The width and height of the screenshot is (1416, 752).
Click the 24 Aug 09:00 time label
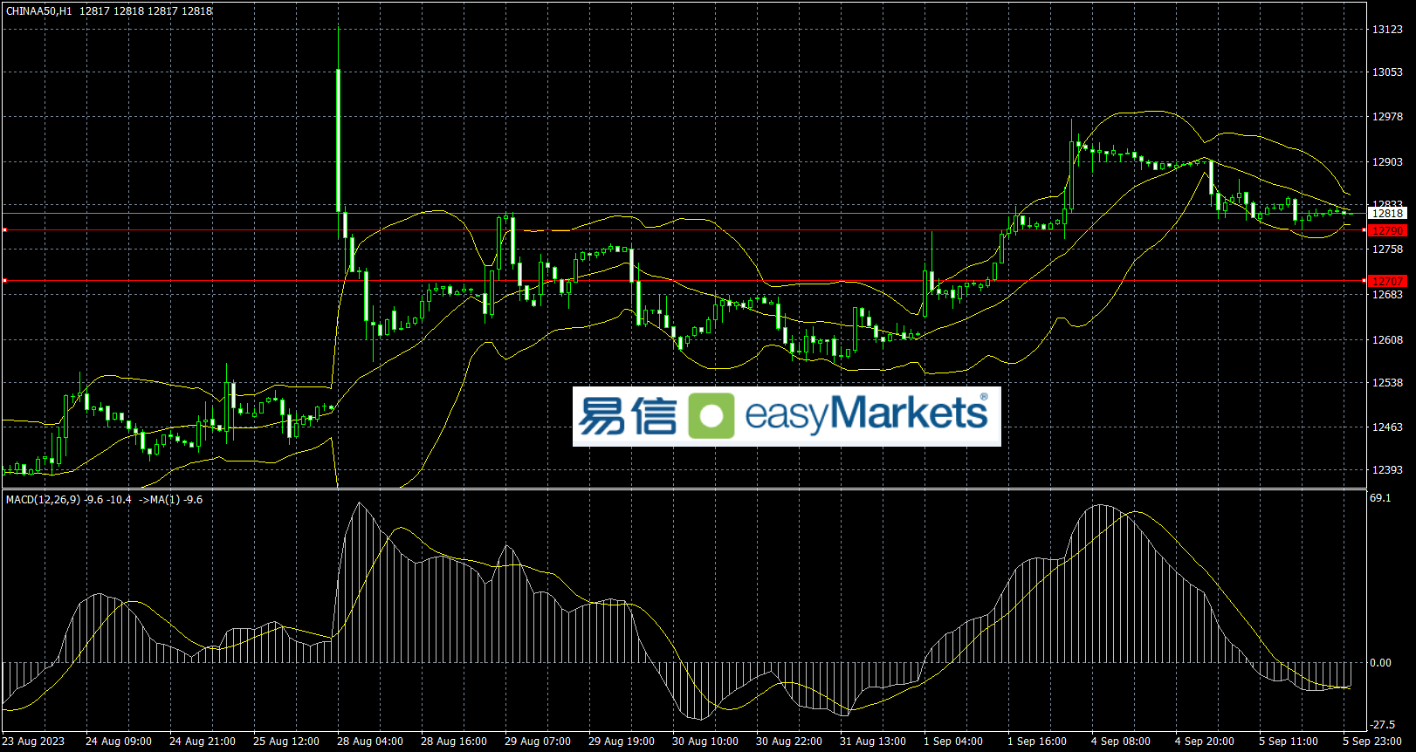point(119,742)
